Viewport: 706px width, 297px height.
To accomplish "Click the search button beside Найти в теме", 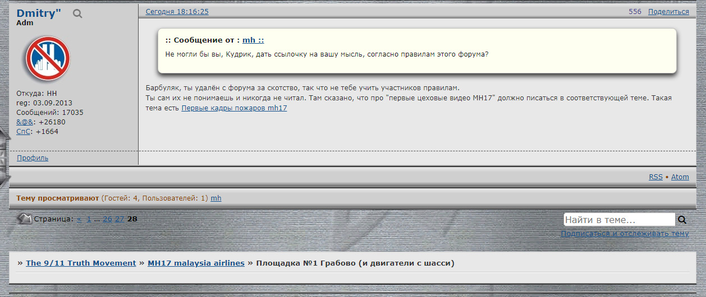I will pyautogui.click(x=682, y=220).
